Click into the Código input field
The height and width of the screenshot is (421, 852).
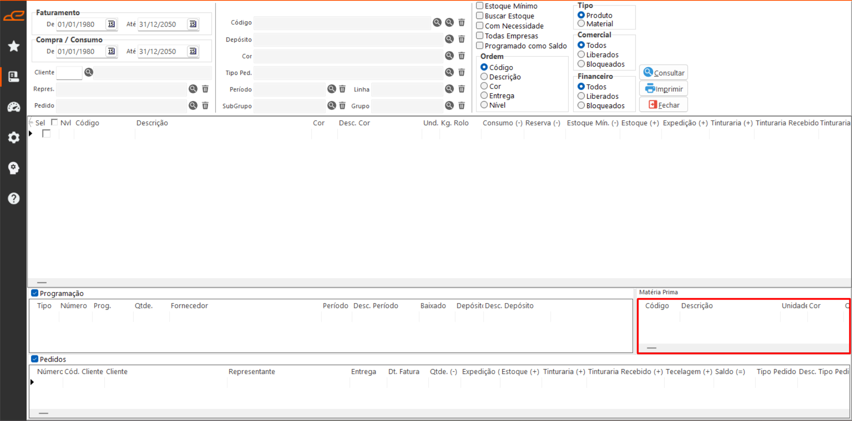(342, 23)
